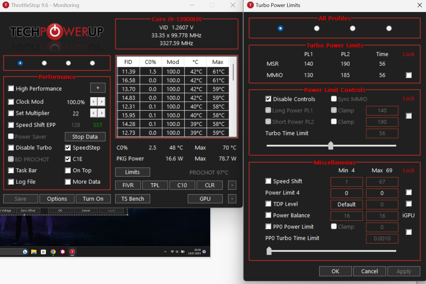Check the TDP Level checkbox
The height and width of the screenshot is (284, 426).
pyautogui.click(x=268, y=204)
